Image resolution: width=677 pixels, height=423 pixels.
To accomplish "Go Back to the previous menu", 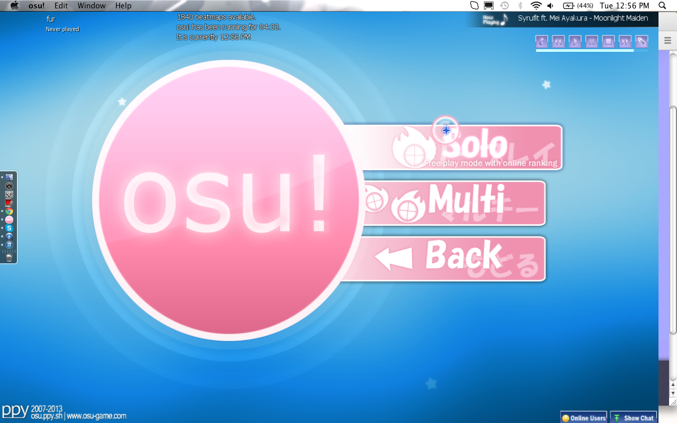I will click(444, 259).
